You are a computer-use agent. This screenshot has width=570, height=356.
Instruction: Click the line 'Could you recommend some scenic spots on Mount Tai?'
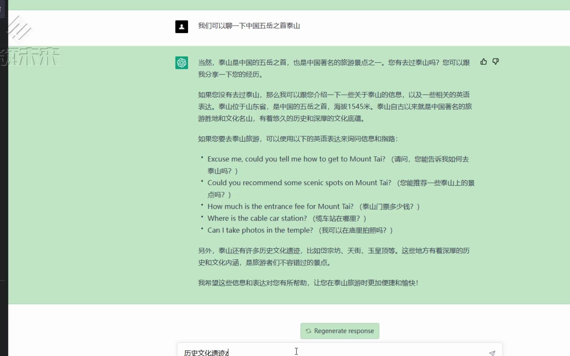click(x=299, y=183)
